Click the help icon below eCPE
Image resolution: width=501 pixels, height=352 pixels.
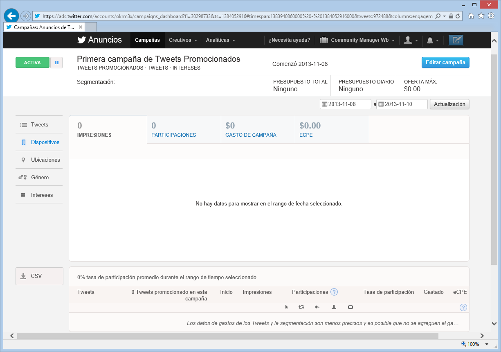(463, 307)
